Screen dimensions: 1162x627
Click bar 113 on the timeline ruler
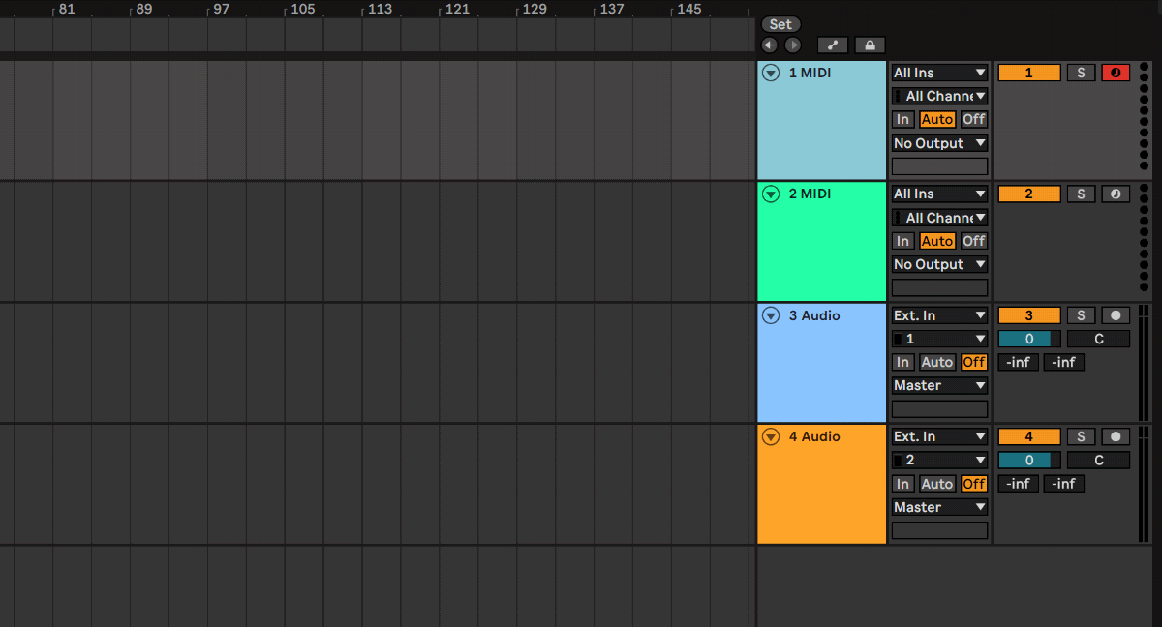379,10
